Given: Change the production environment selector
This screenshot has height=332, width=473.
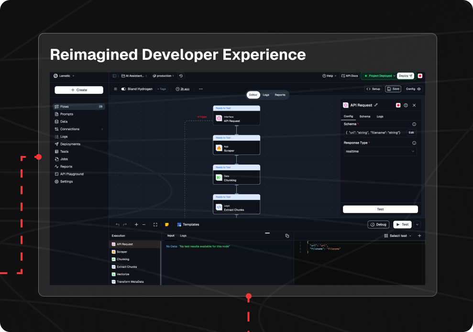Looking at the screenshot, I should (x=163, y=76).
